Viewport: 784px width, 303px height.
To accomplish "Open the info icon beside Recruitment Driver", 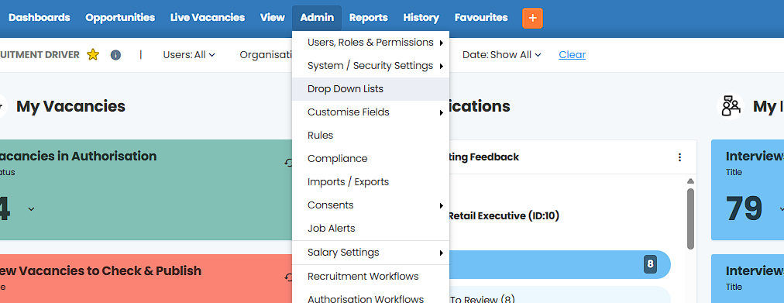I will point(115,55).
